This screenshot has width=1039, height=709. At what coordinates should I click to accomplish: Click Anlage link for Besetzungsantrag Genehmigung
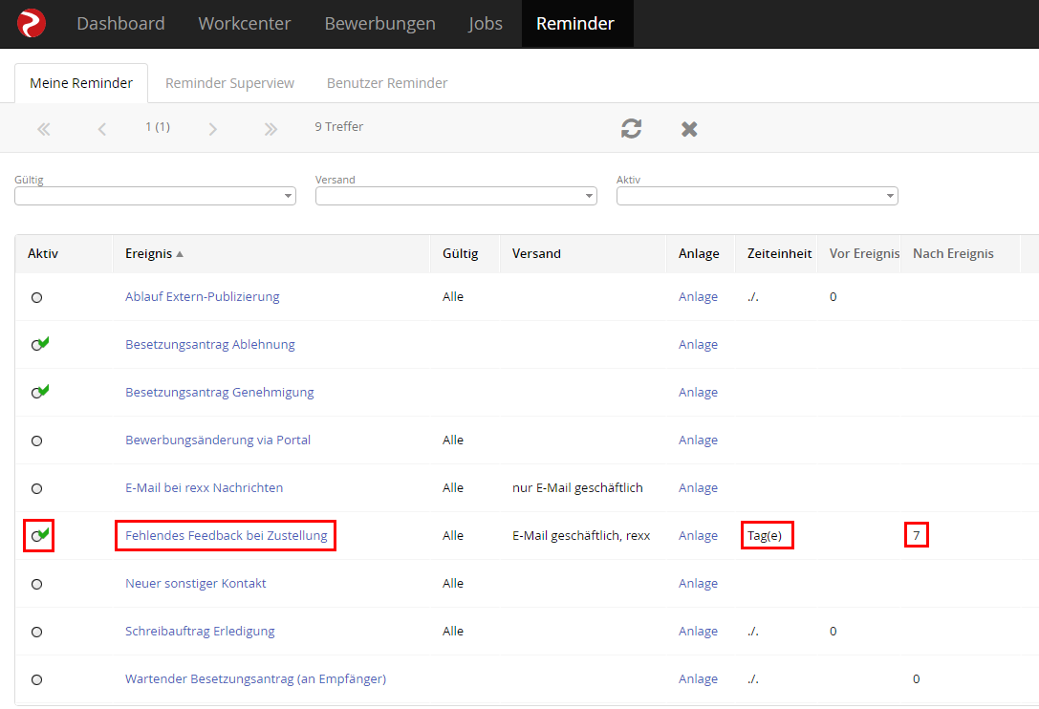point(698,393)
